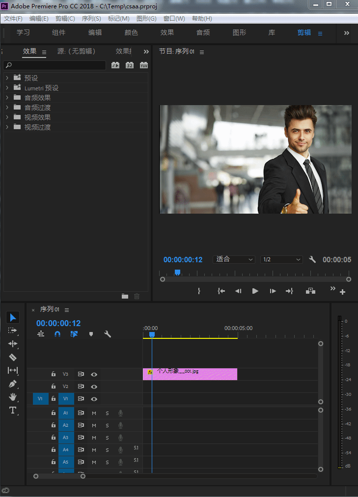Toggle Linked Selection in timeline
This screenshot has width=358, height=497.
(74, 334)
